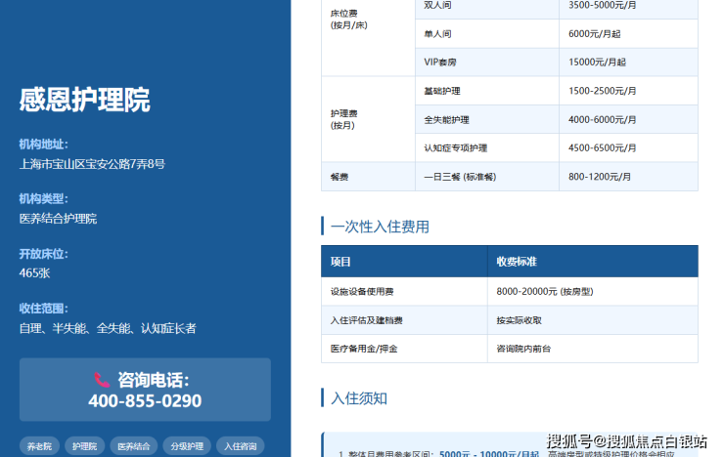This screenshot has height=457, width=724.
Task: Click the 一次性入住费用 heading
Action: coord(380,227)
